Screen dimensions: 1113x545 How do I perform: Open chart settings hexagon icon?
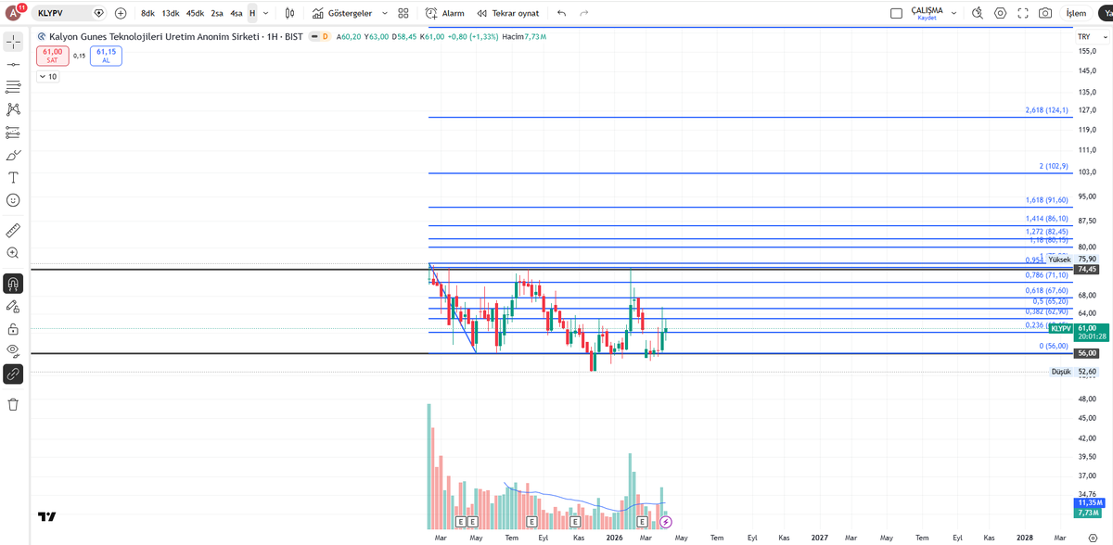tap(1000, 13)
